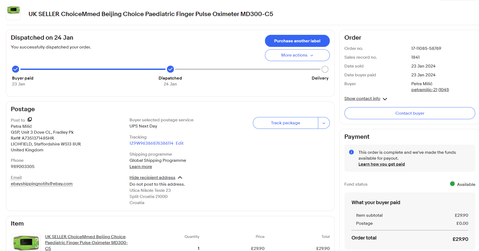Open the More actions dropdown
Viewport: 479px width, 251px height.
tap(297, 55)
